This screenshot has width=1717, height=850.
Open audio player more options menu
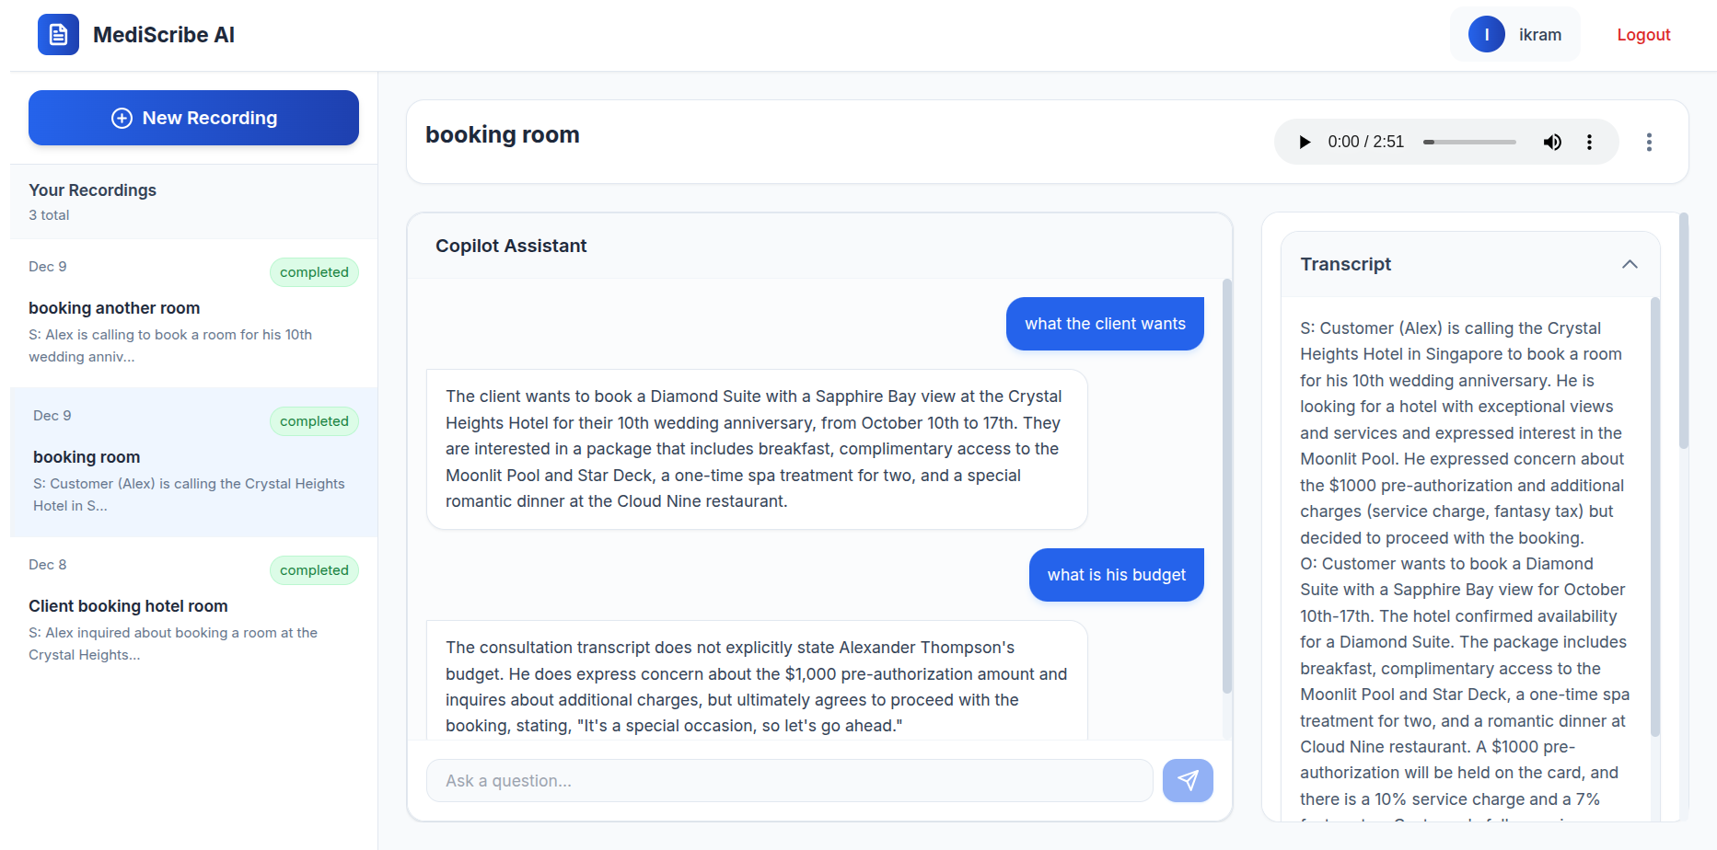(x=1589, y=142)
